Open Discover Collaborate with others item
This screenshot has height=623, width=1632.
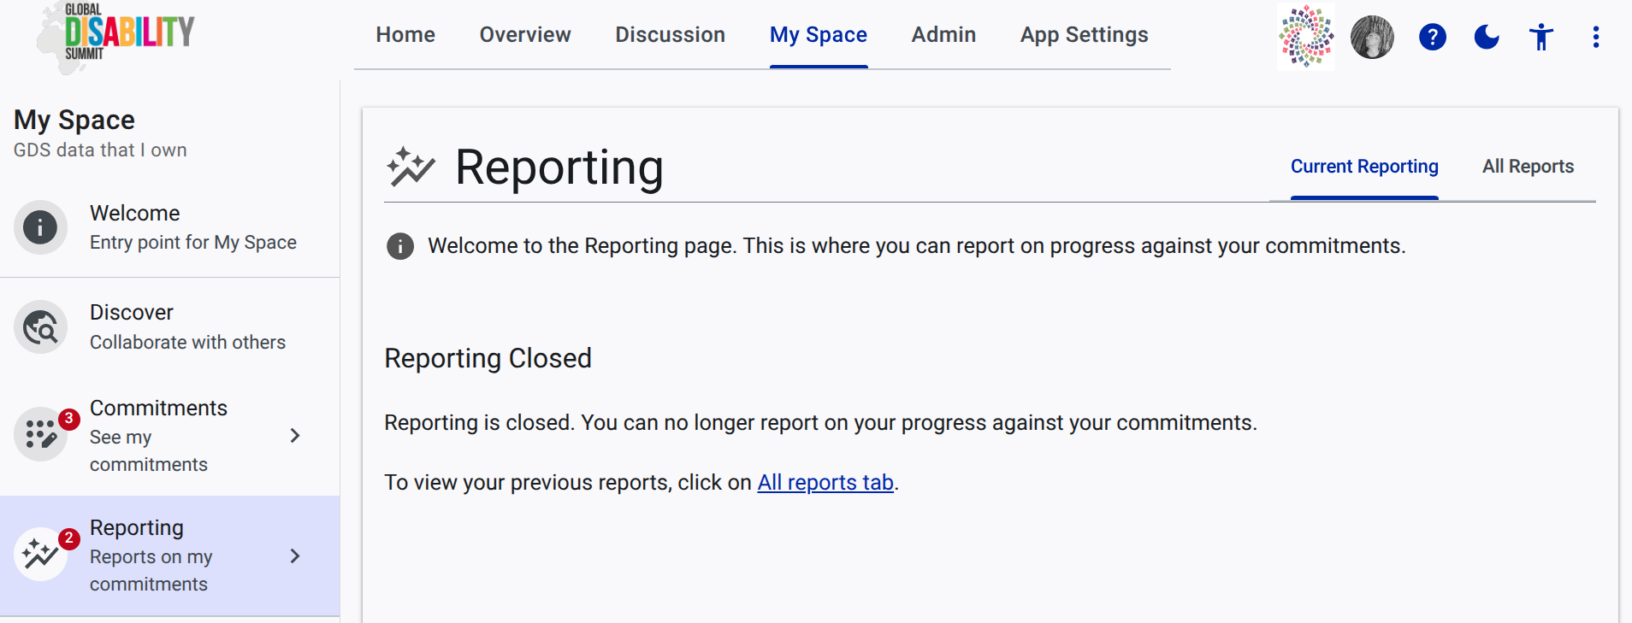click(x=170, y=327)
